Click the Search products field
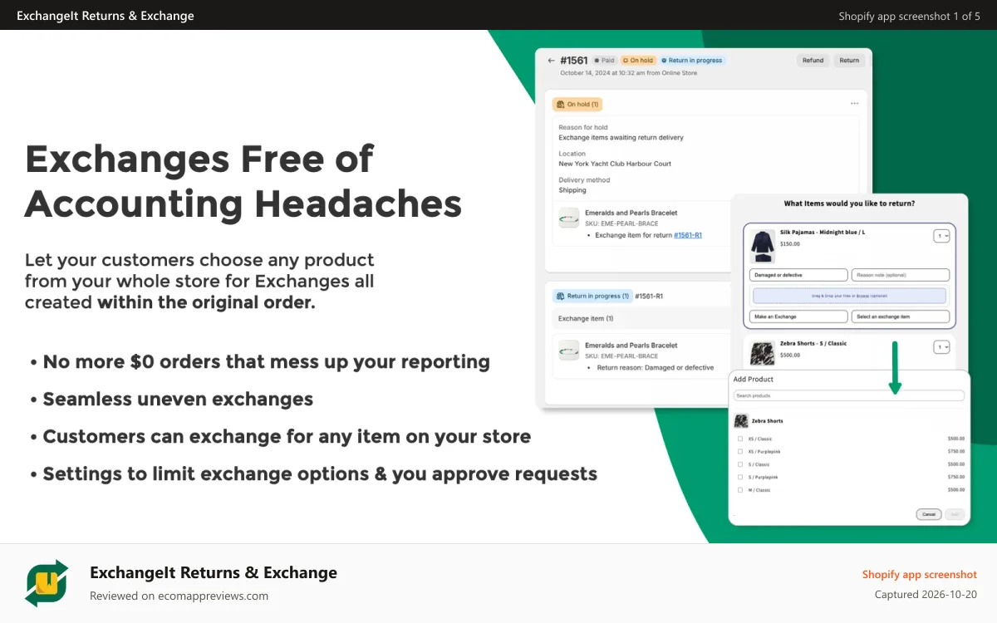Image resolution: width=997 pixels, height=623 pixels. coord(849,396)
